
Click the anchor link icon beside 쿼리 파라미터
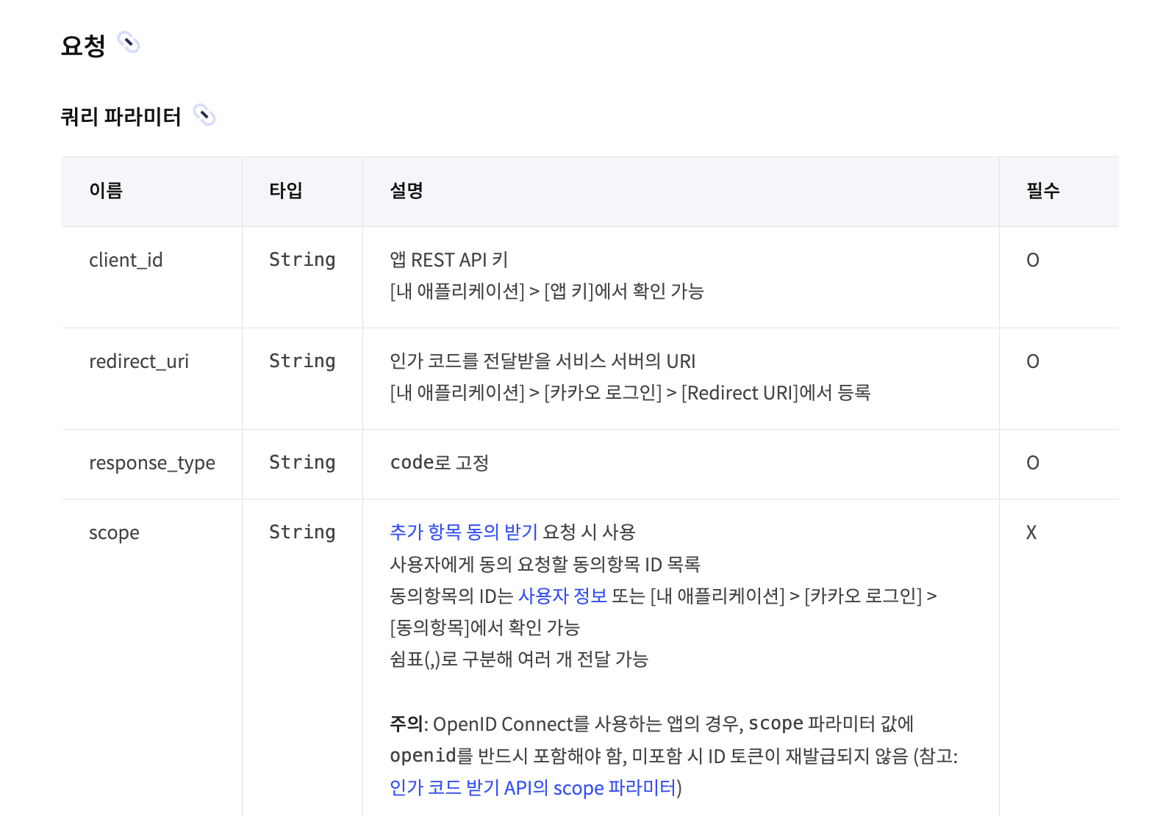(x=204, y=115)
